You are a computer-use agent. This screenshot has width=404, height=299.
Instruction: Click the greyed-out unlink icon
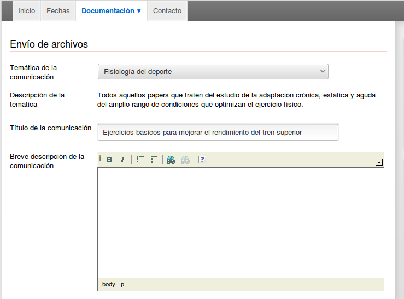tap(185, 159)
